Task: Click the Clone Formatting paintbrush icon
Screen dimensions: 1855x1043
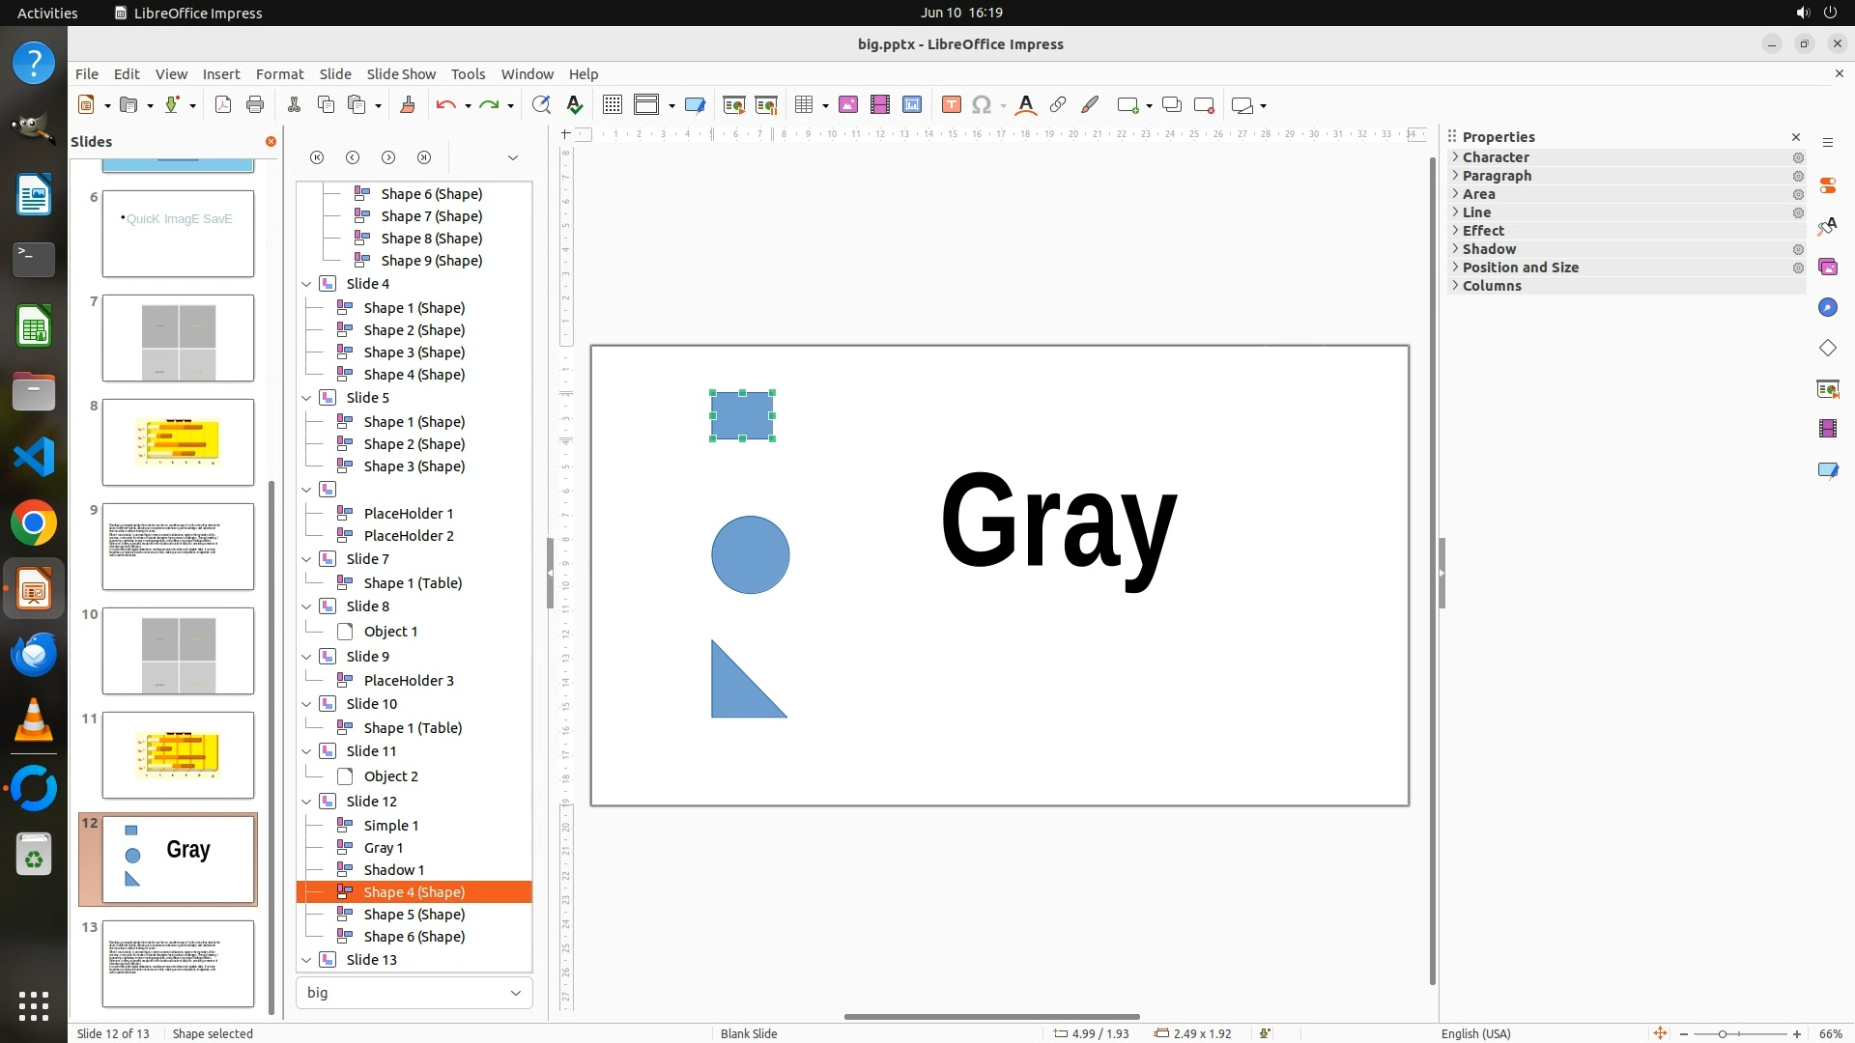Action: click(x=407, y=105)
